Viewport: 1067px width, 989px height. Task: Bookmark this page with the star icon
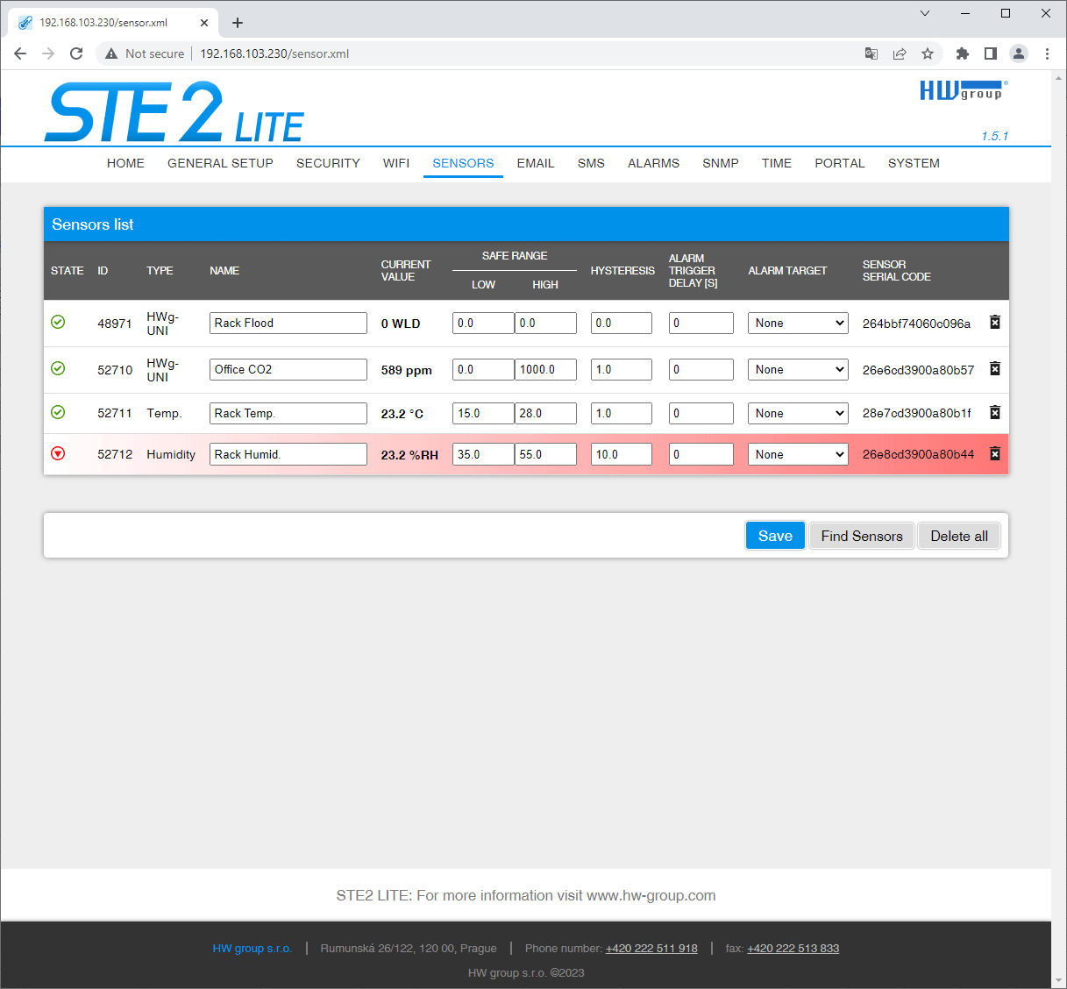pos(927,53)
